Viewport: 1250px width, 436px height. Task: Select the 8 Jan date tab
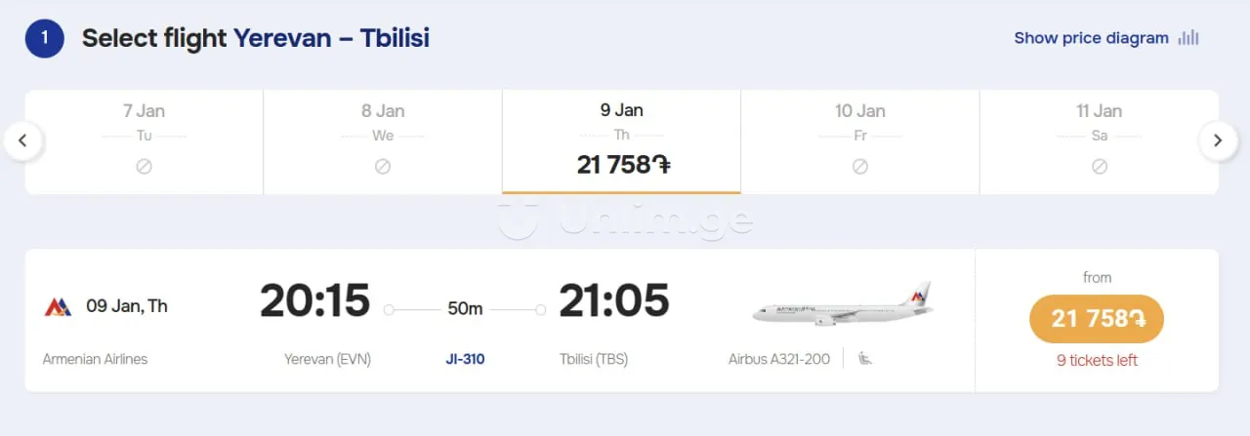(383, 141)
